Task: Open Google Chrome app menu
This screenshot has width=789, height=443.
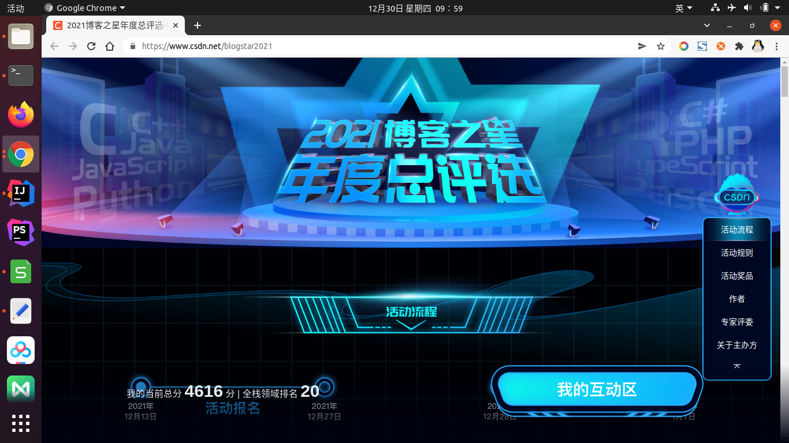Action: tap(85, 8)
